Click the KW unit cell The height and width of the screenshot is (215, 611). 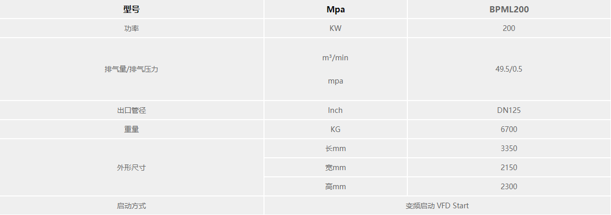335,28
